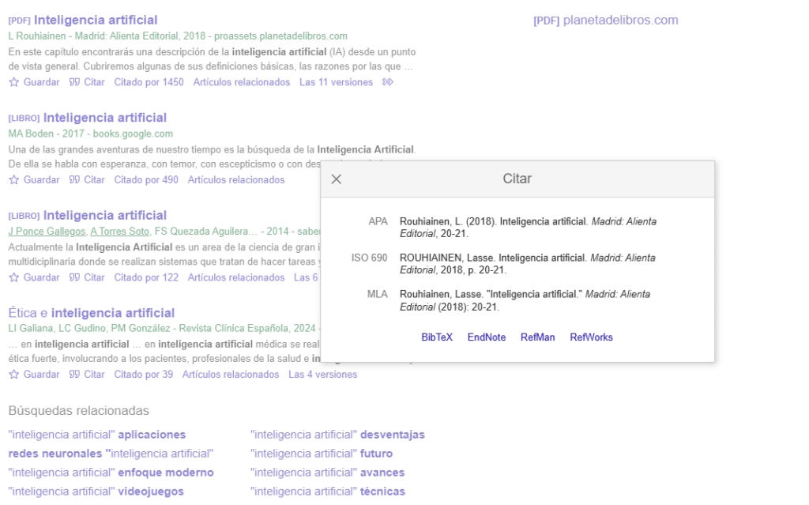The image size is (809, 505).
Task: Close the Citar dialog
Action: [x=337, y=179]
